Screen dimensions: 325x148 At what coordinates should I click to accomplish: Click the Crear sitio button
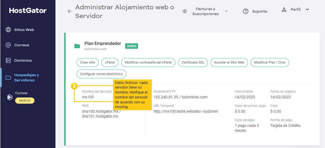88,62
